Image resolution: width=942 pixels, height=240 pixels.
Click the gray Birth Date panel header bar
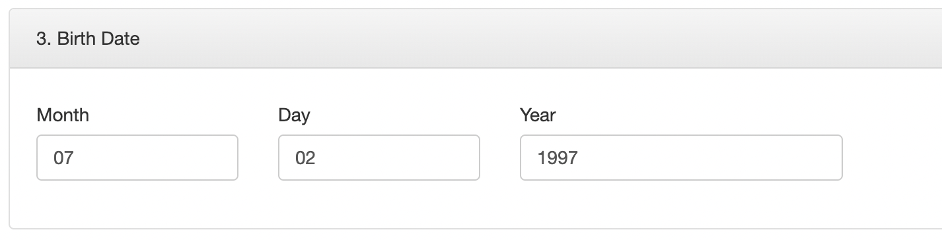tap(476, 39)
